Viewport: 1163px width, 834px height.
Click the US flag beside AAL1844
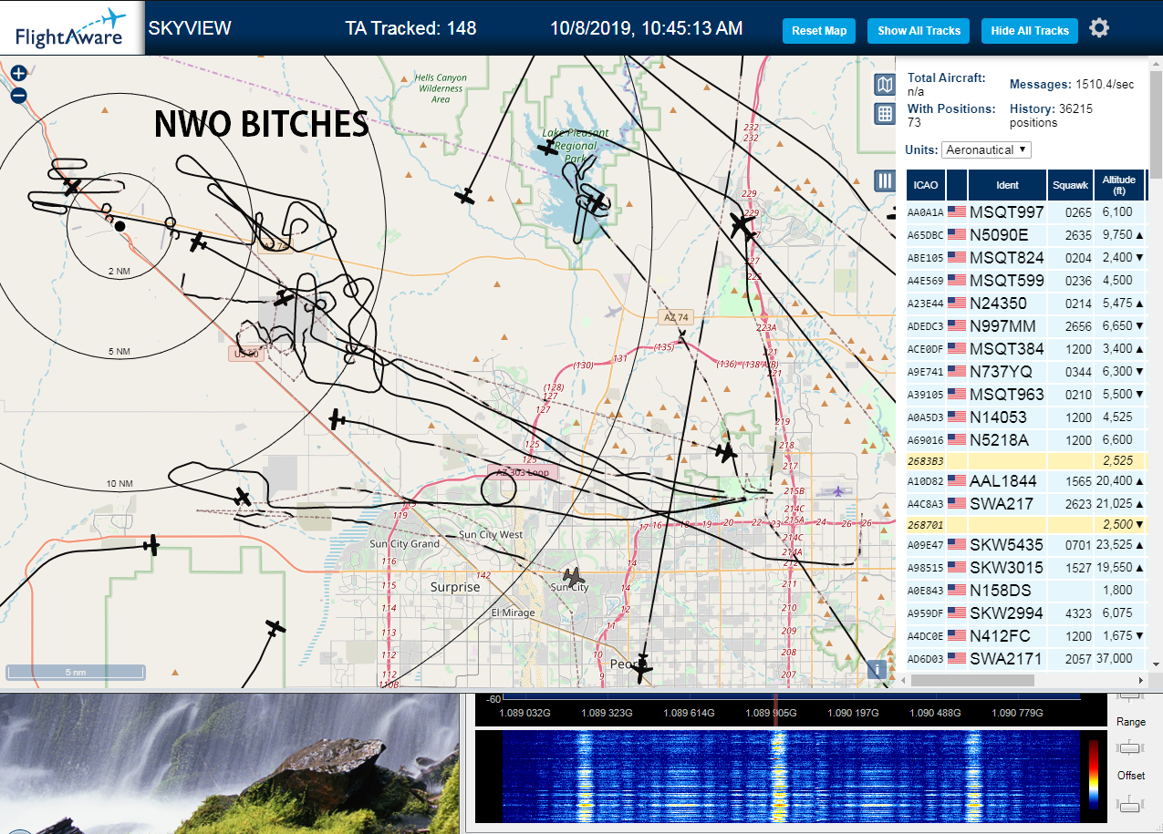(x=957, y=480)
